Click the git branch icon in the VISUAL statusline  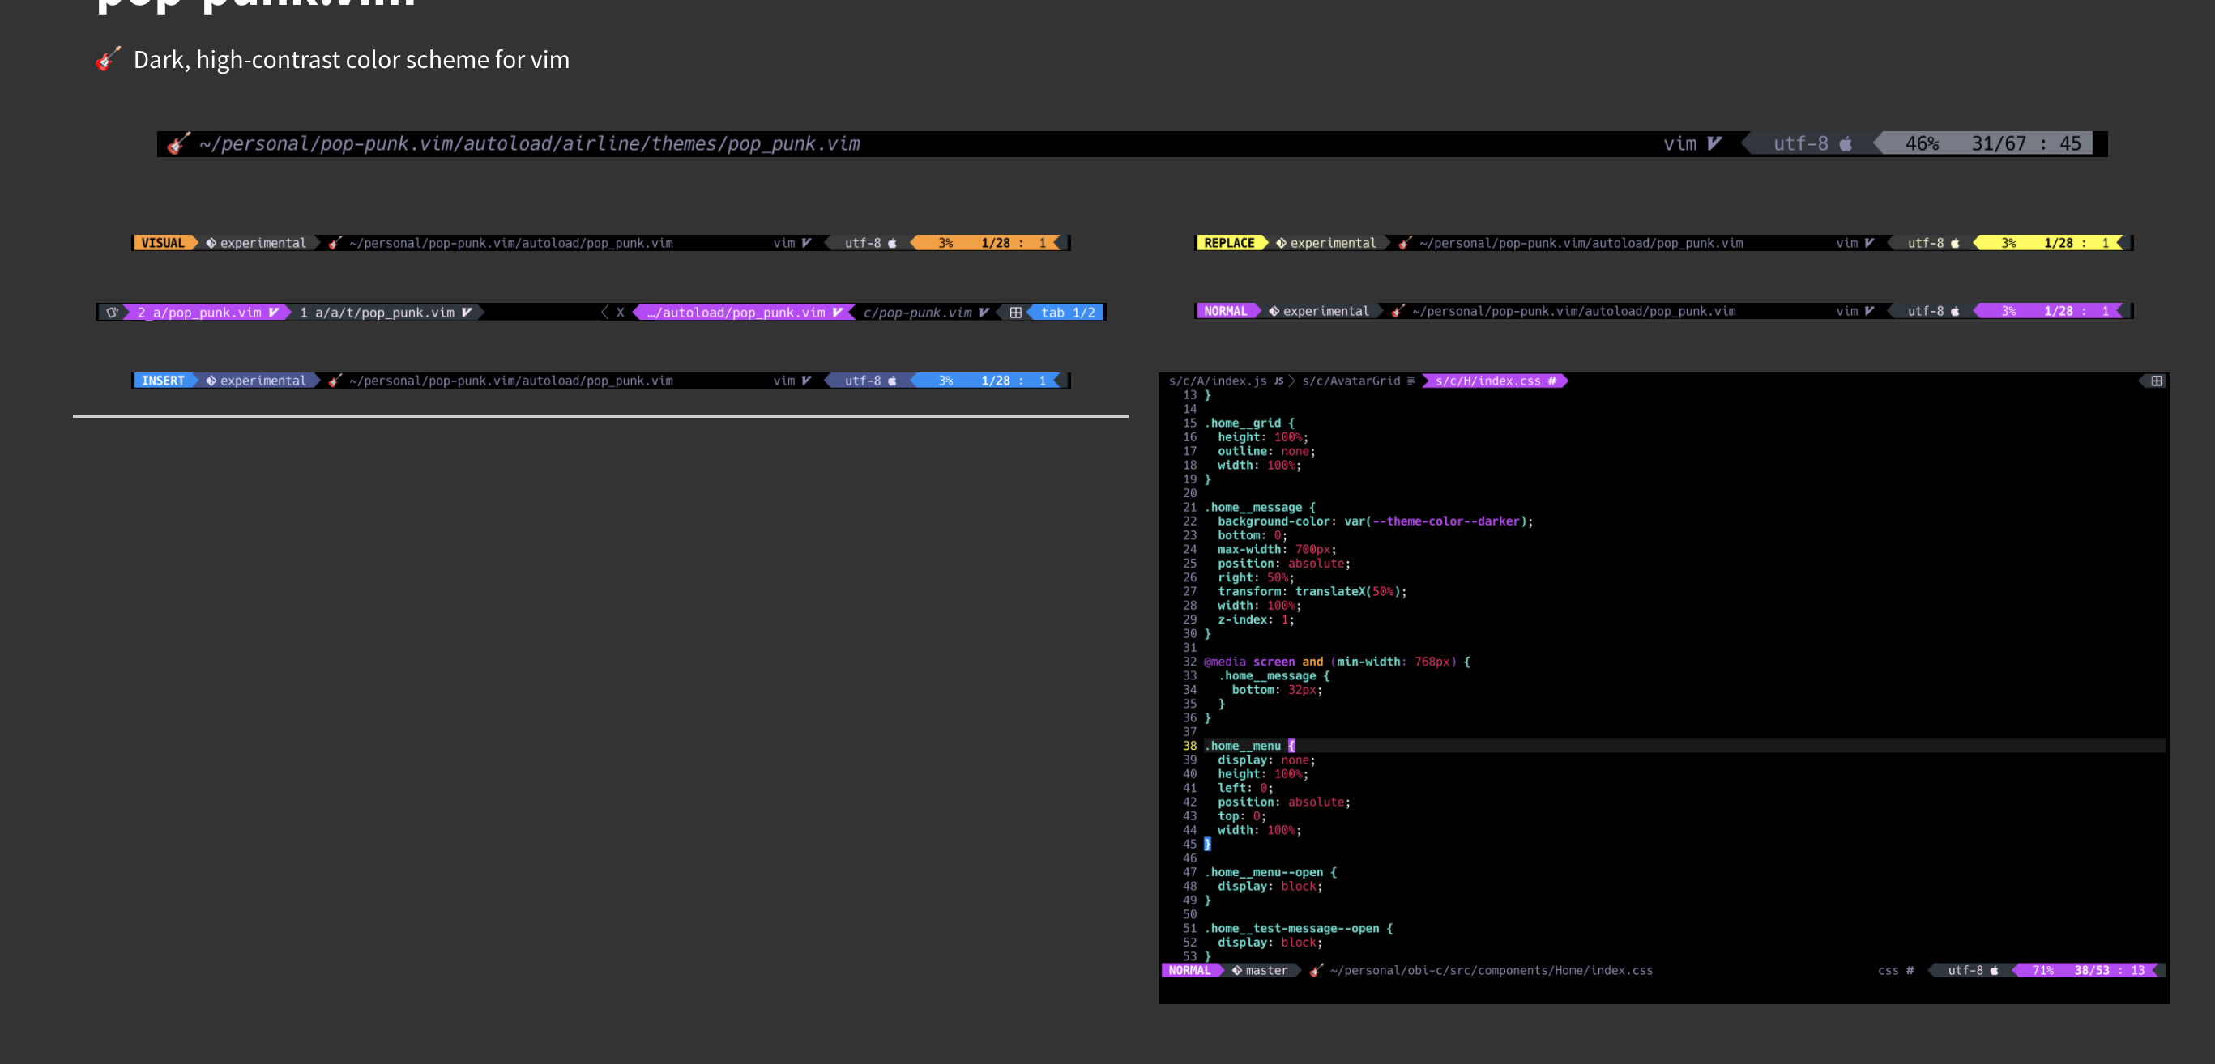click(211, 243)
